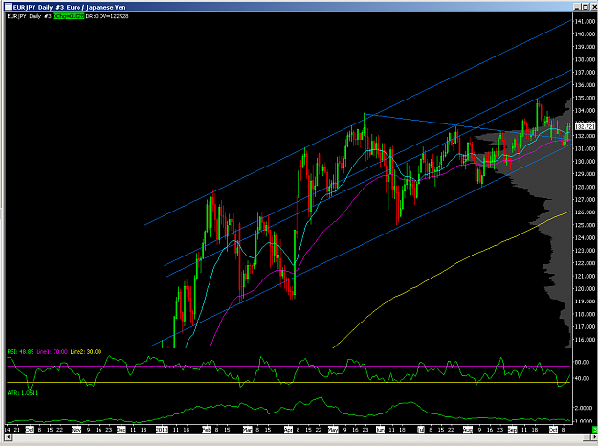Click the Nov month marker on time axis
Viewport: 598px width, 446px height.
[77, 430]
